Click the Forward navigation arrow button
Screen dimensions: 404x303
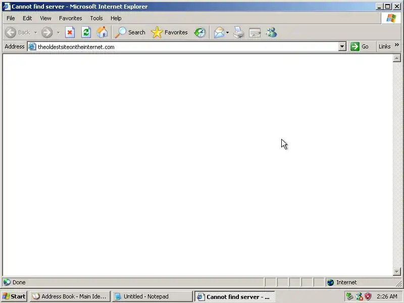pos(47,32)
